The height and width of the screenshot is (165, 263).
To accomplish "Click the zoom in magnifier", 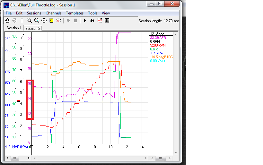I will [29, 21].
